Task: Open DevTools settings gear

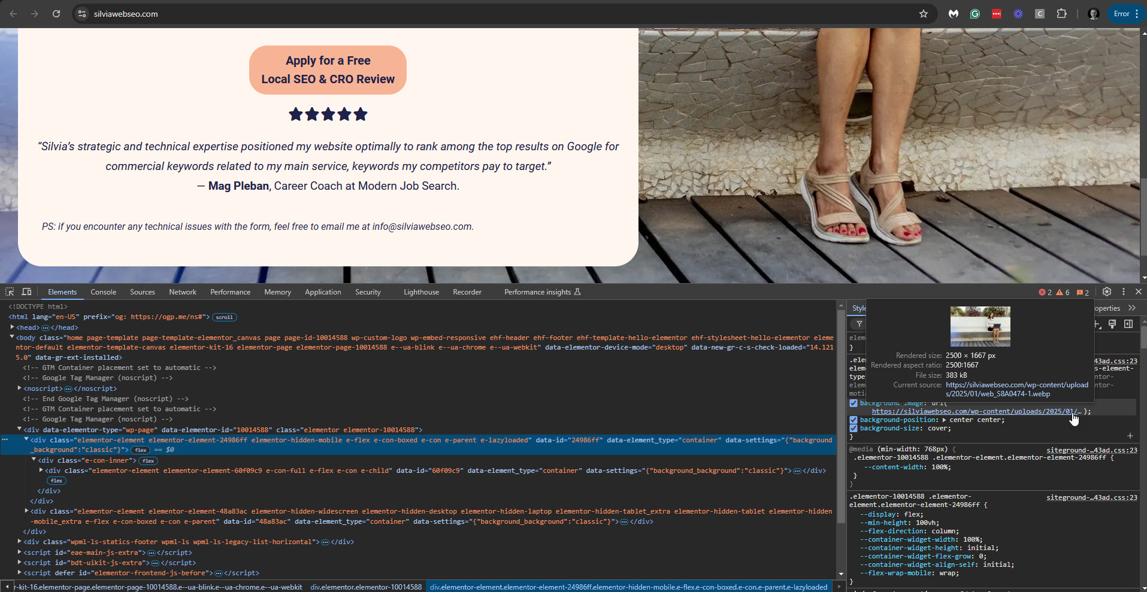Action: [1107, 292]
